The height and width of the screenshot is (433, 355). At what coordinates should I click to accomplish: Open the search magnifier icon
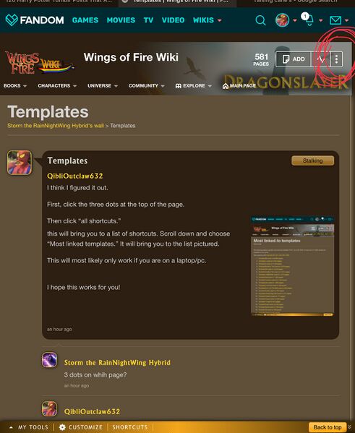(260, 20)
